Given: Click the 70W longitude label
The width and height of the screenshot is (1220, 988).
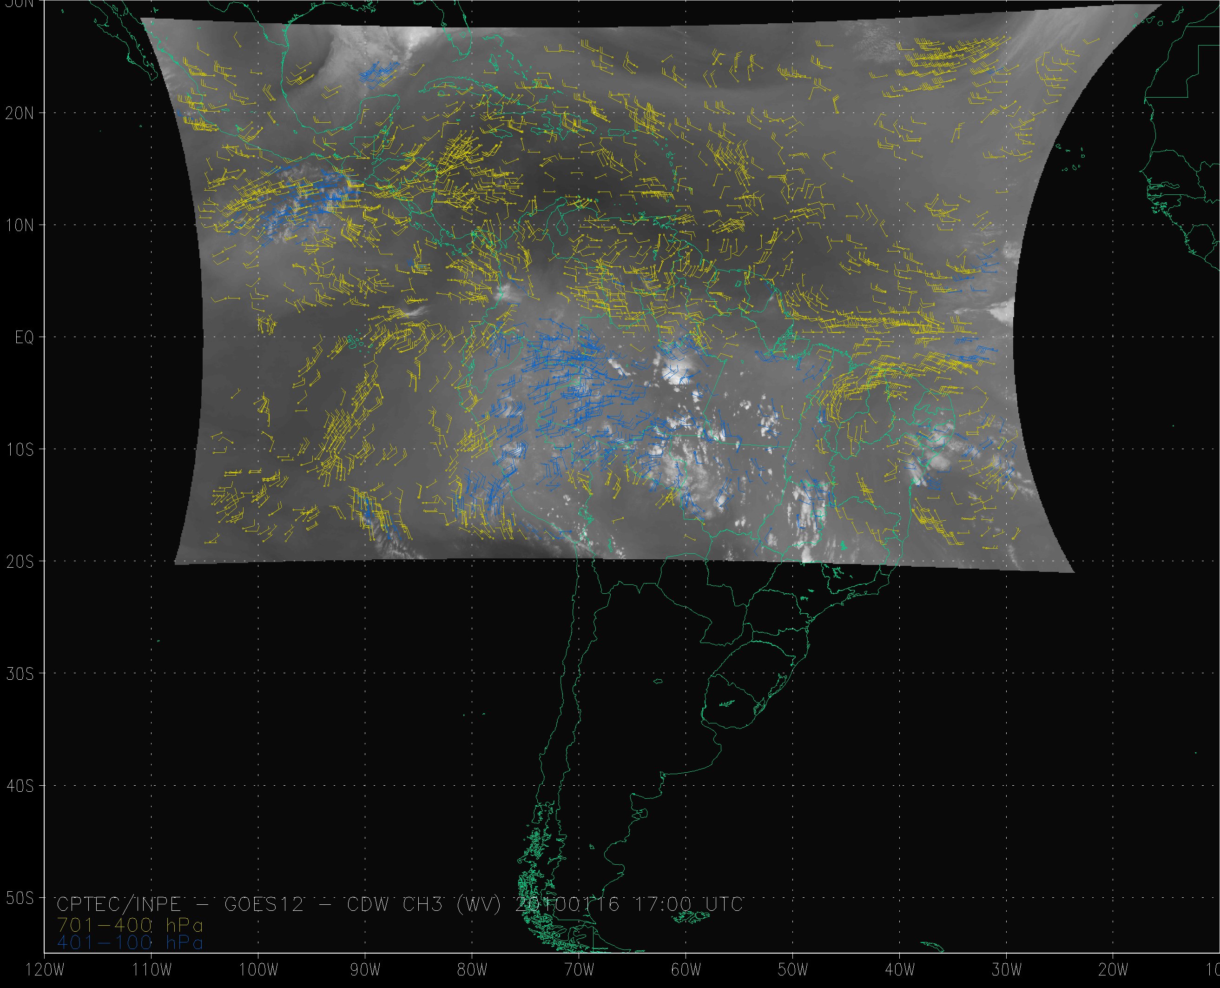Looking at the screenshot, I should [x=579, y=970].
